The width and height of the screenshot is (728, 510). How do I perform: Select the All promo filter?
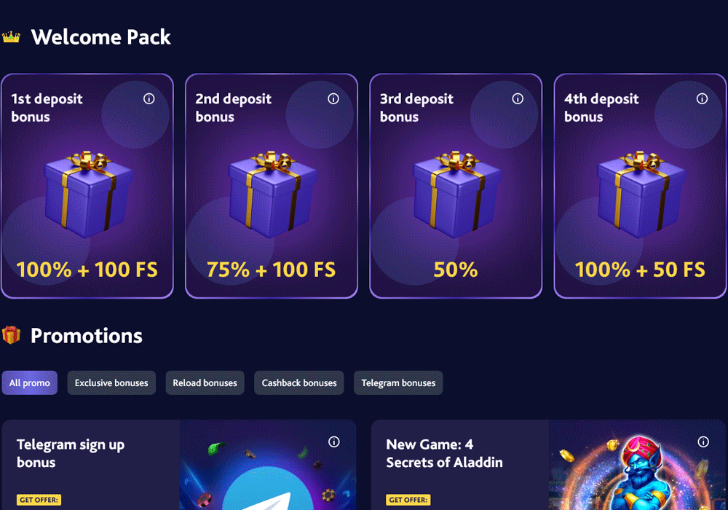(29, 382)
